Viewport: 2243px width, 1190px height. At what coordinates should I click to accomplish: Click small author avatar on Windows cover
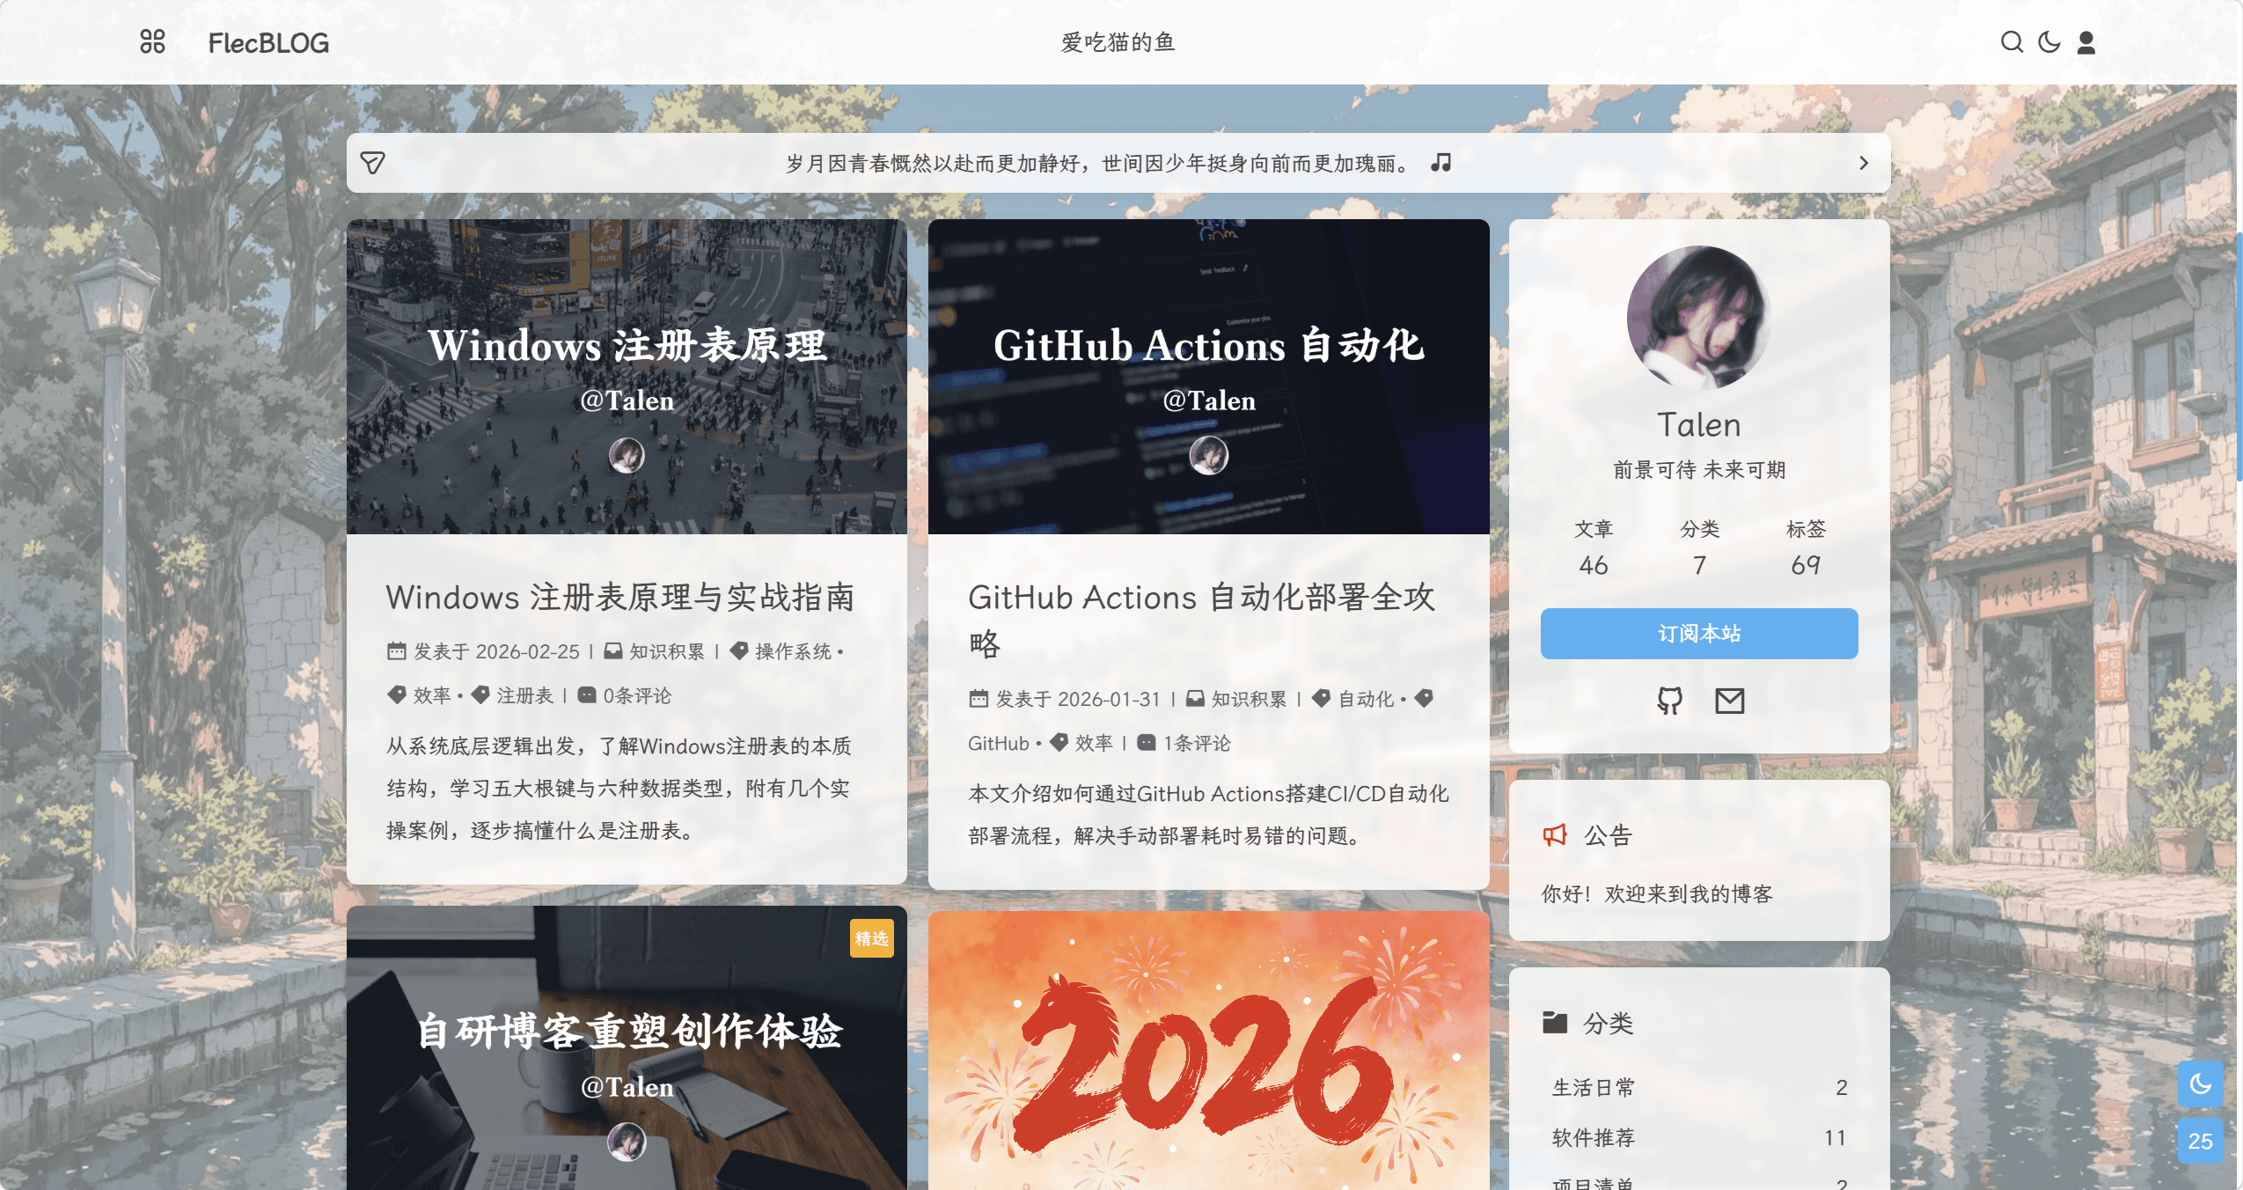pos(627,456)
